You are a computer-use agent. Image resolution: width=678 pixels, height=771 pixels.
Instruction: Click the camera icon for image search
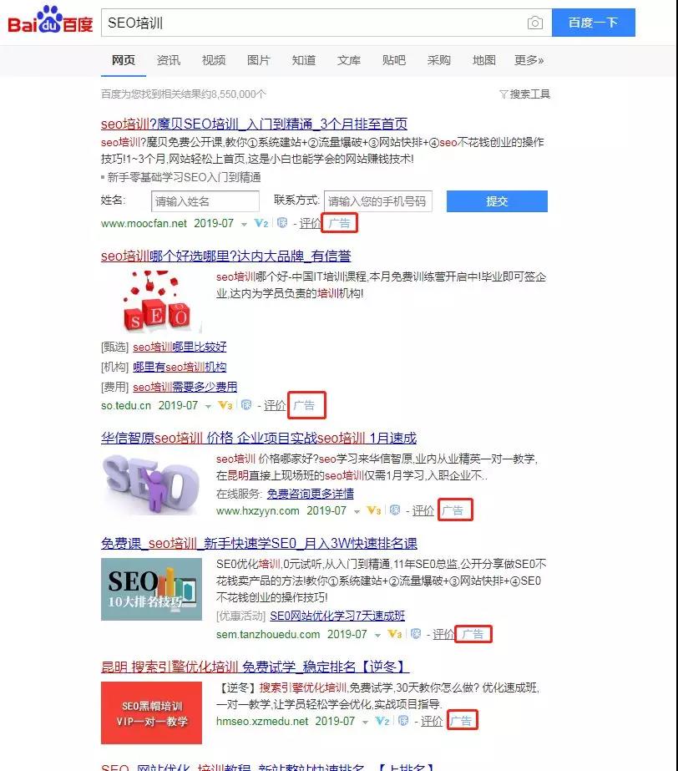click(535, 23)
